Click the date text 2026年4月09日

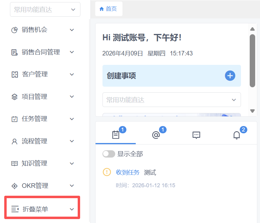(x=122, y=53)
